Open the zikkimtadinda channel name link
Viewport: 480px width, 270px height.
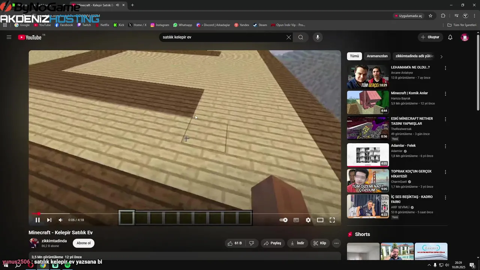[54, 241]
